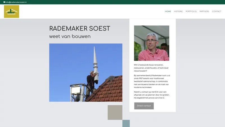Open the info@rademakersoest.nl email link
Viewport: 225px width, 127px height.
16,2
